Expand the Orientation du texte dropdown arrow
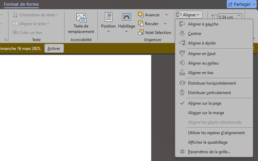 57,15
